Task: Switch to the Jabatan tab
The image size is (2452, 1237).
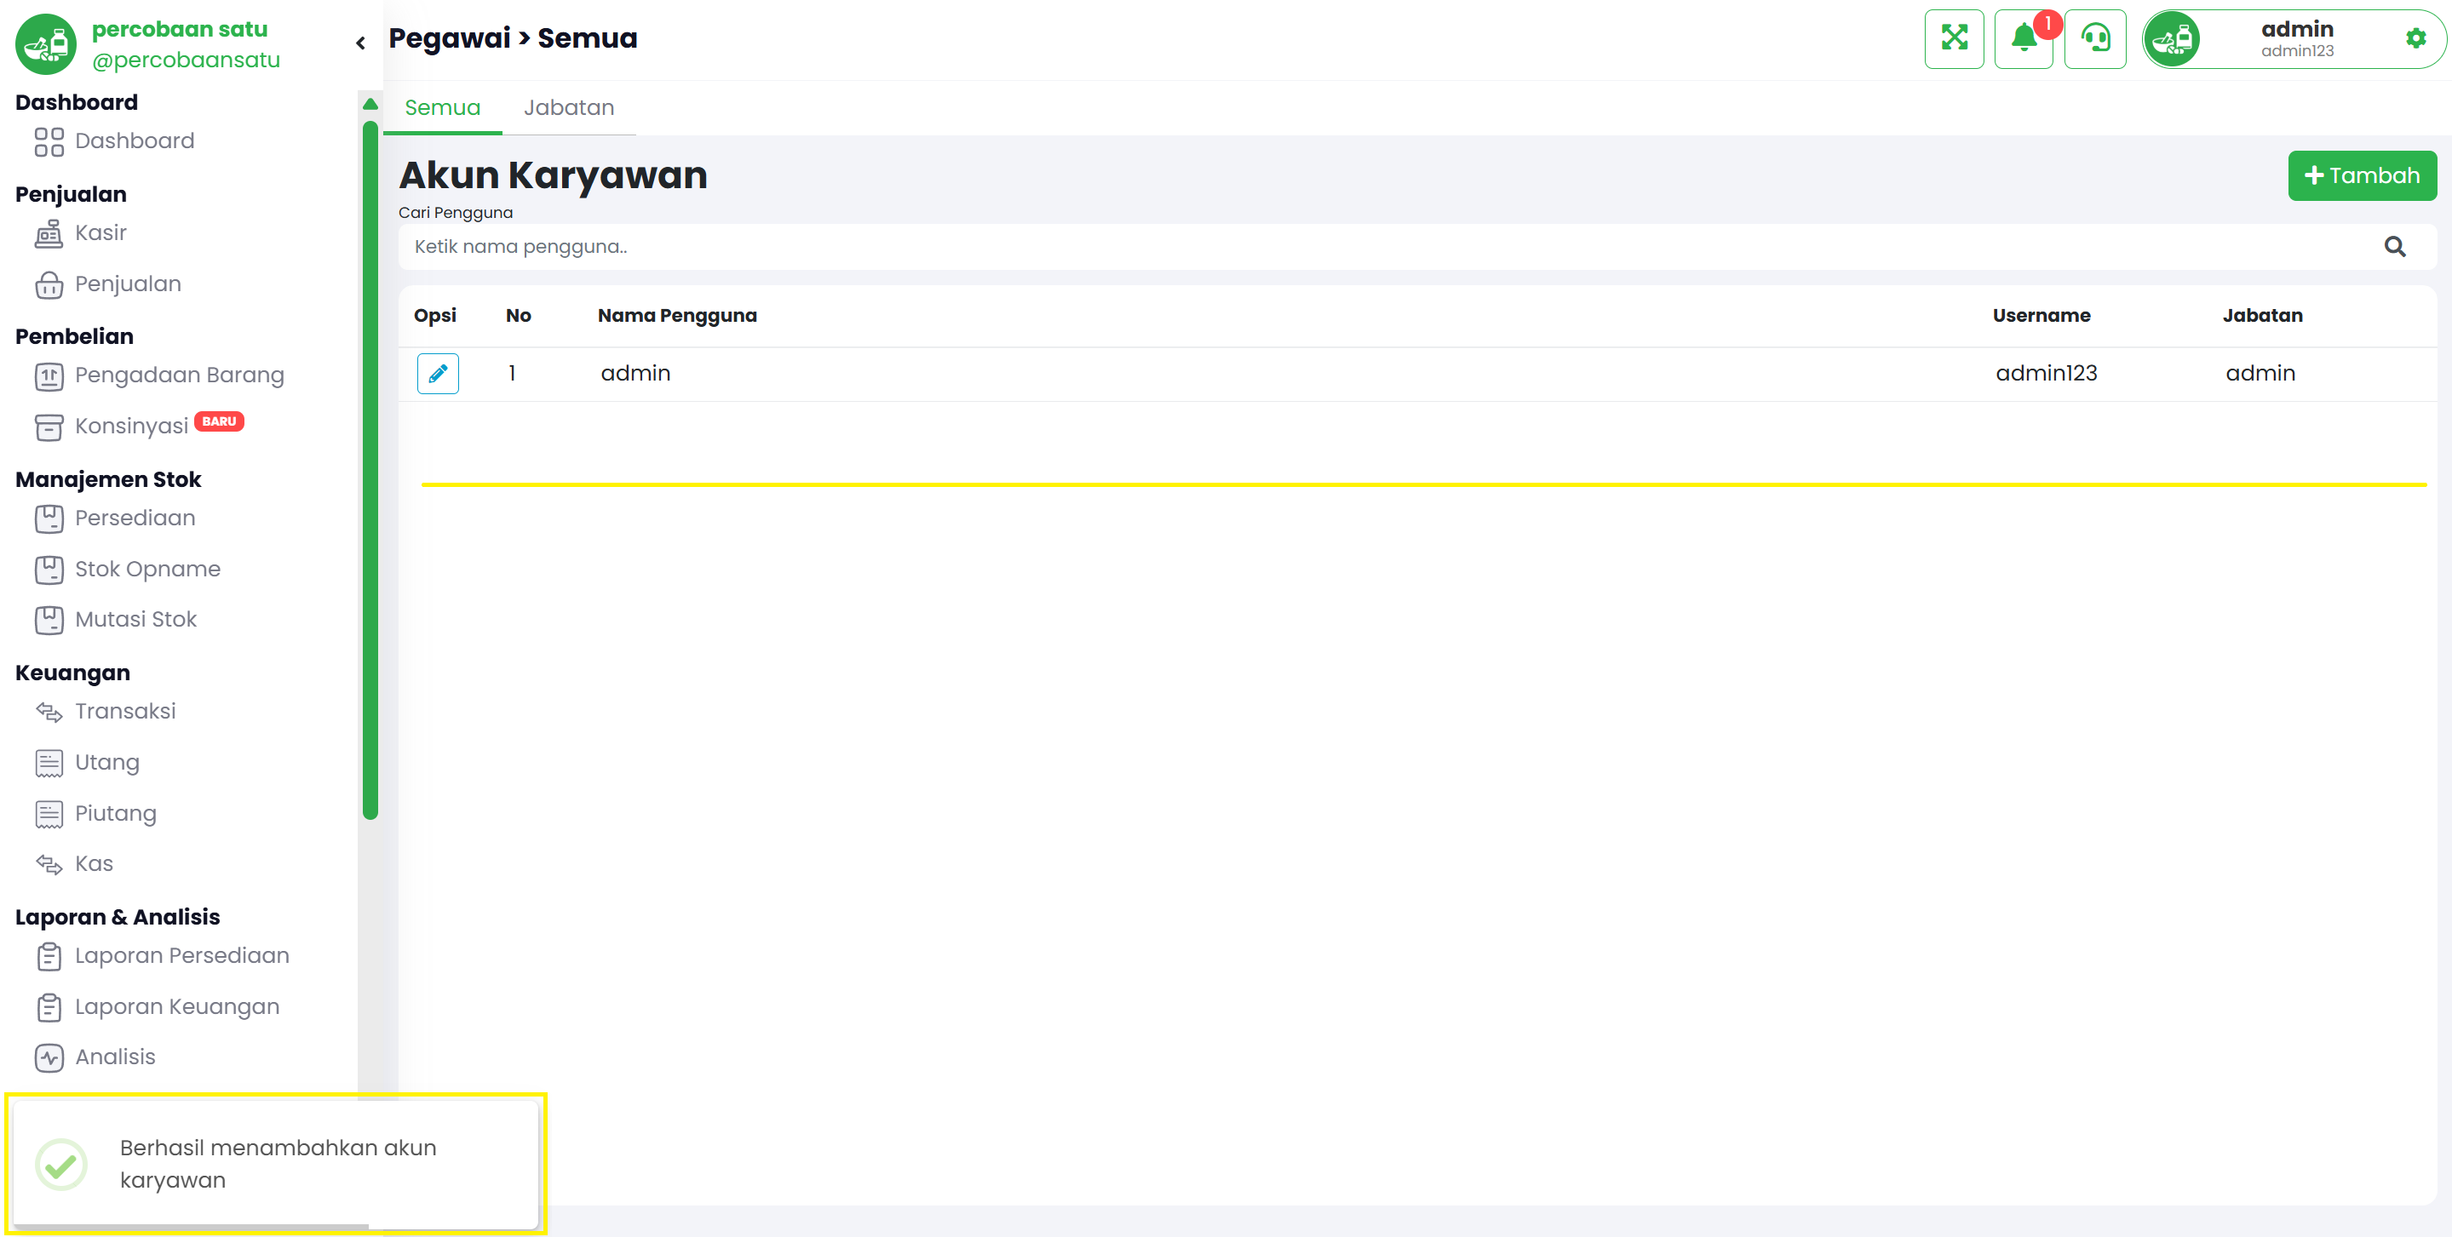Action: 568,107
